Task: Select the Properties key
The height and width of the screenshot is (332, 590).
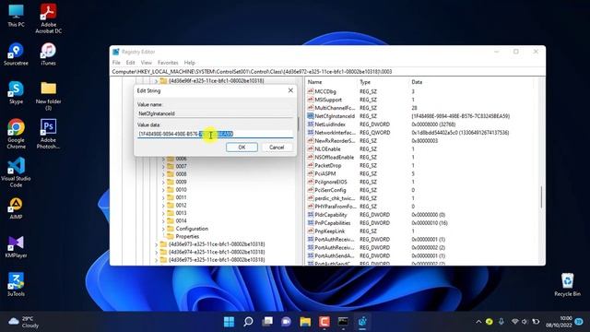Action: coord(187,236)
